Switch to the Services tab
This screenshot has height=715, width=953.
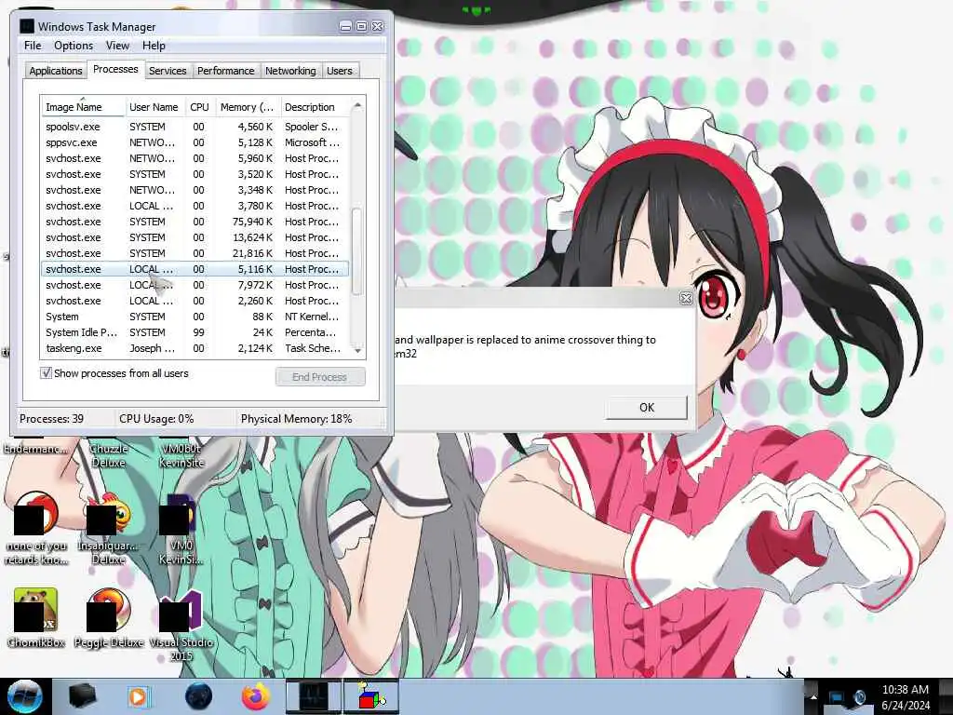click(168, 71)
